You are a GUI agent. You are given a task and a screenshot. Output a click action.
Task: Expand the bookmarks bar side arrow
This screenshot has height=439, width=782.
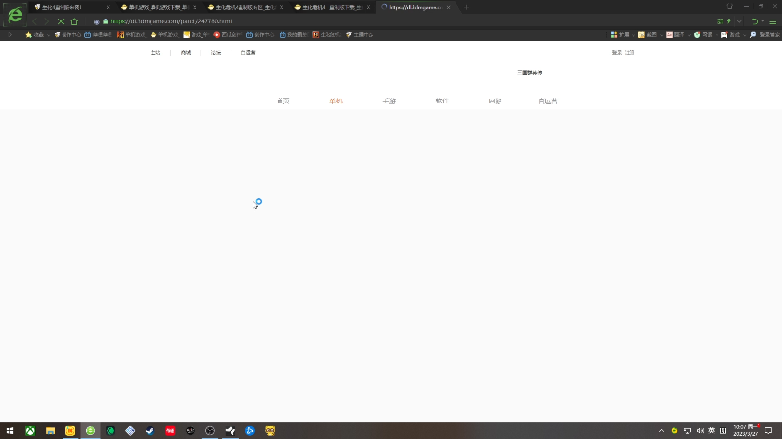(x=10, y=35)
